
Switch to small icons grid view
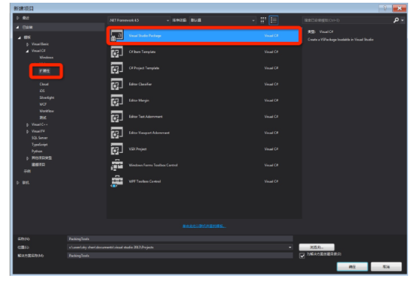click(263, 20)
